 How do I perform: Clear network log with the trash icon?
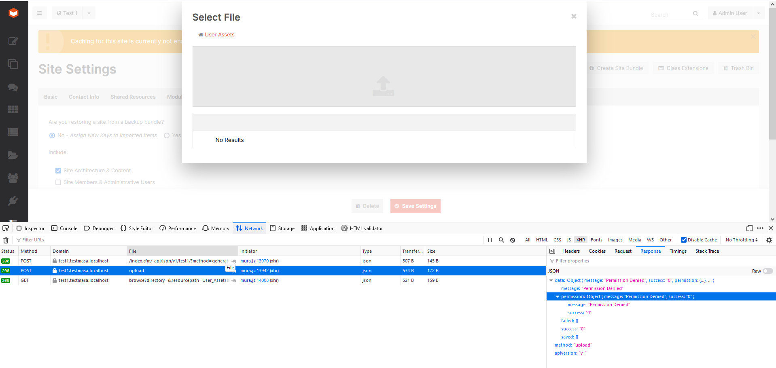[6, 240]
